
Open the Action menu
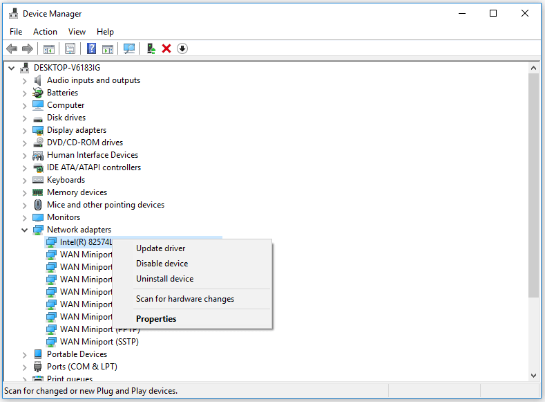(45, 32)
